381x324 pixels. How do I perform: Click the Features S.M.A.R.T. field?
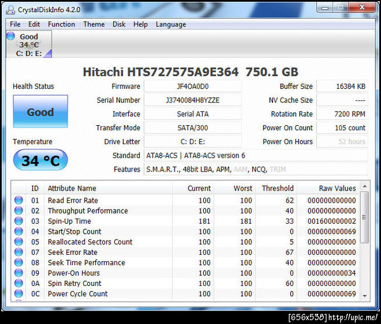[x=256, y=170]
